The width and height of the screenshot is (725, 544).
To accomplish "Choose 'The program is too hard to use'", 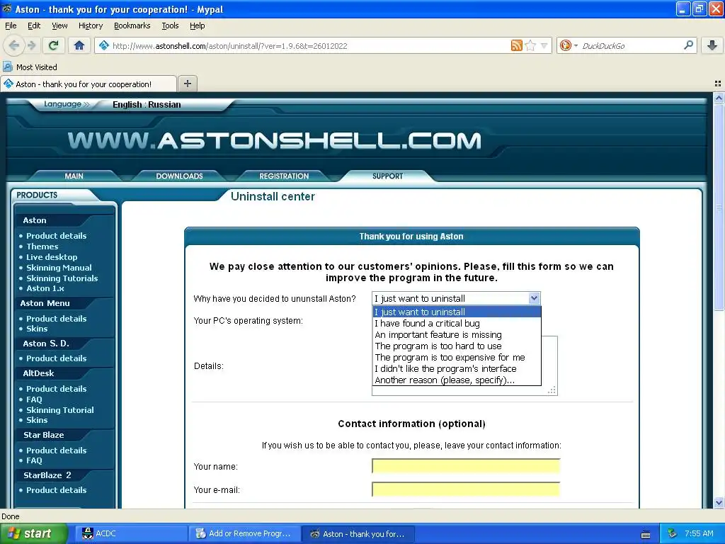I will click(x=457, y=346).
